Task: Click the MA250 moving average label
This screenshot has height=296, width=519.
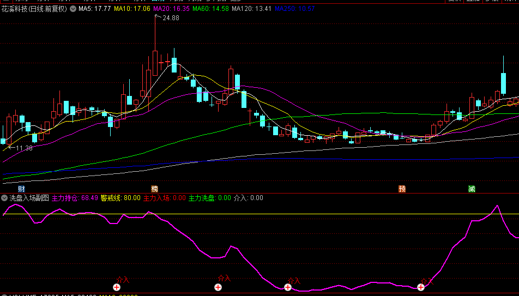Action: click(294, 9)
